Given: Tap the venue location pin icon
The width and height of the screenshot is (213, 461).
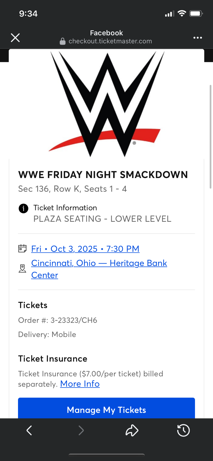Looking at the screenshot, I should pos(22,269).
